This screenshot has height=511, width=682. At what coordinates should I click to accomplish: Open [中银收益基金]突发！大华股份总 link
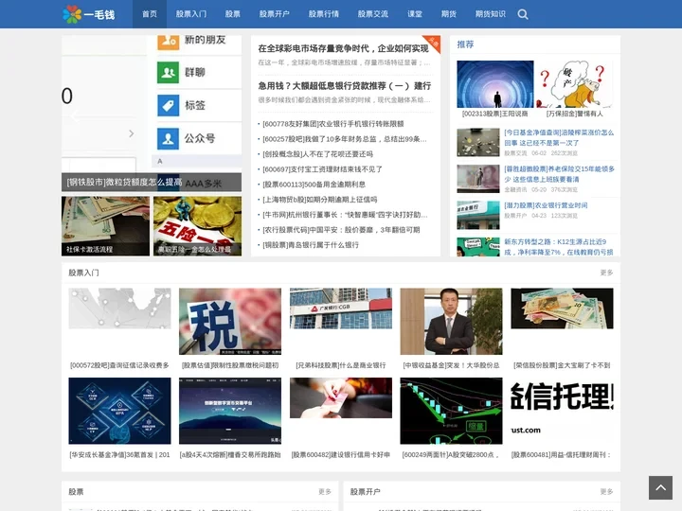pos(451,365)
